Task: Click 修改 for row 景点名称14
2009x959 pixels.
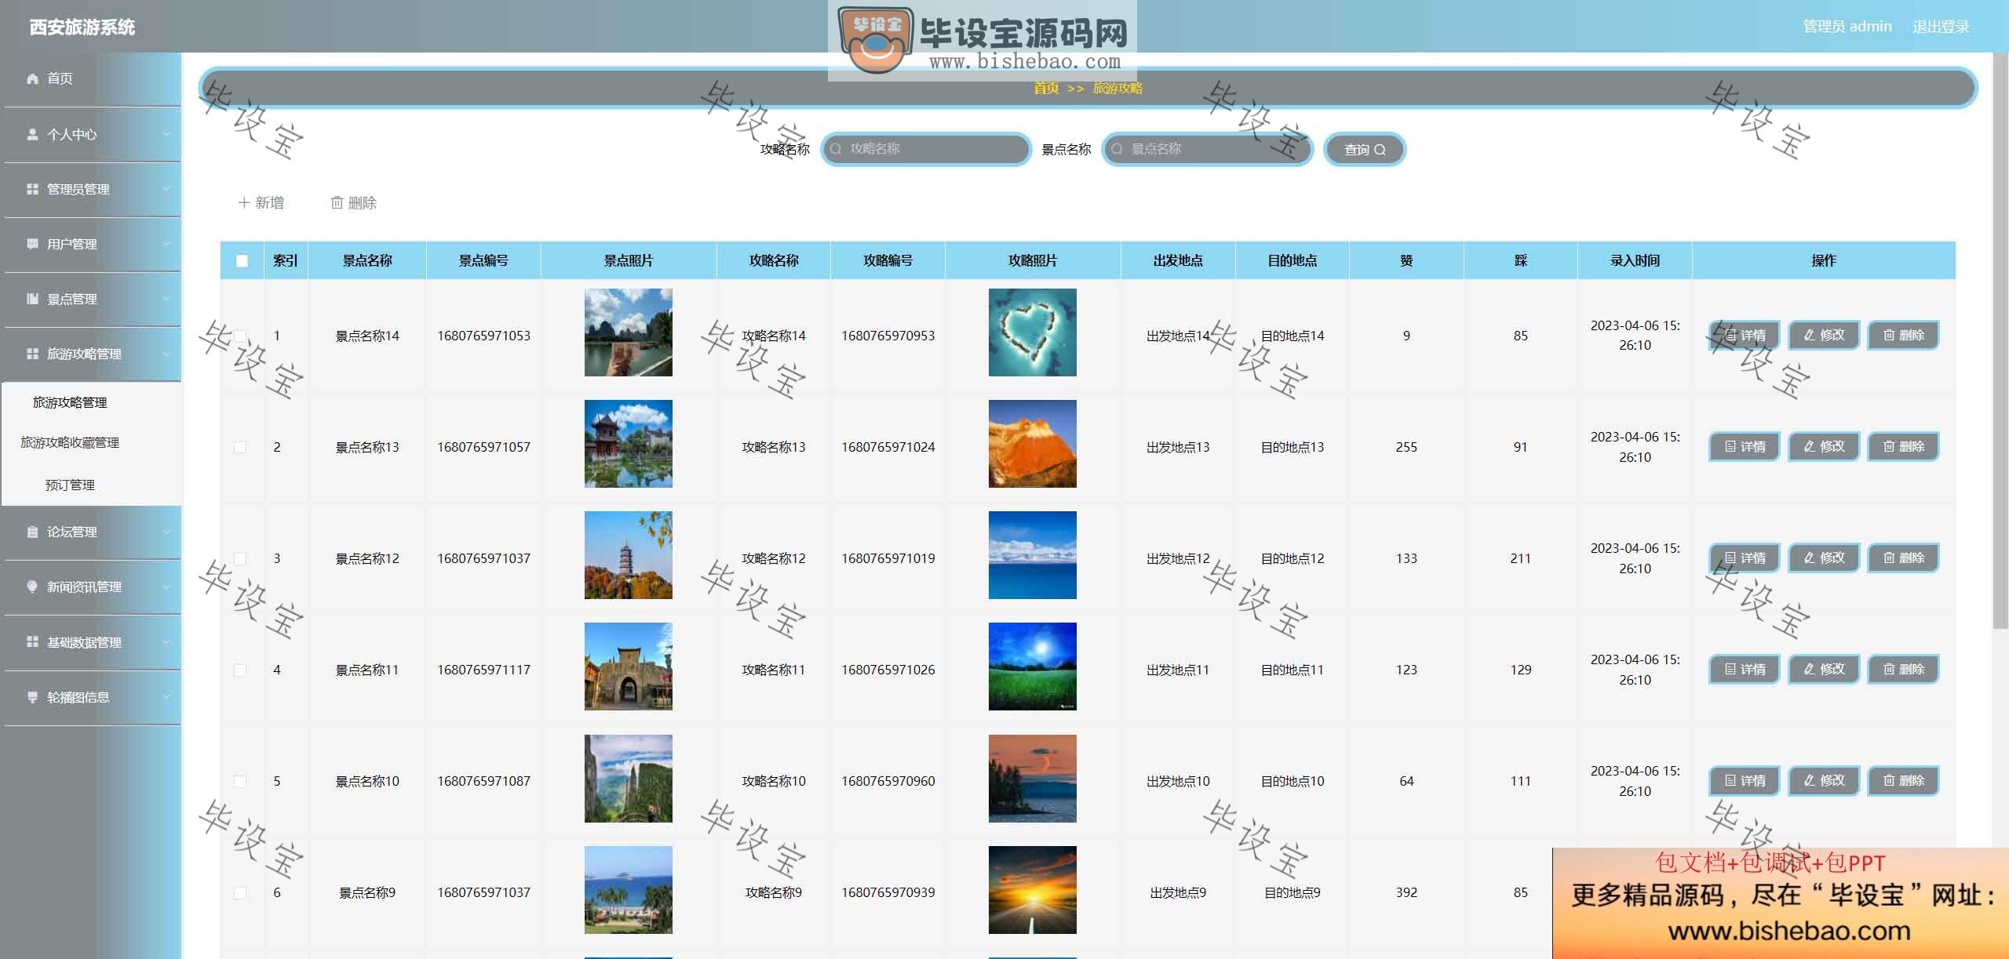Action: point(1824,336)
